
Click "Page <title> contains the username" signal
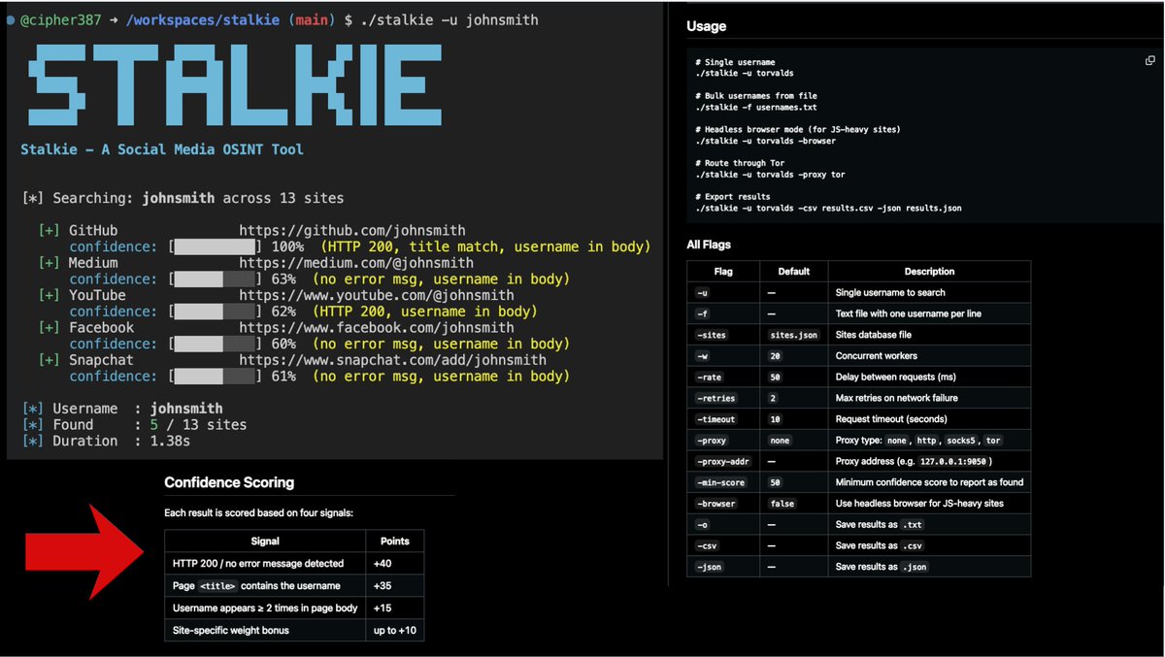[x=256, y=585]
